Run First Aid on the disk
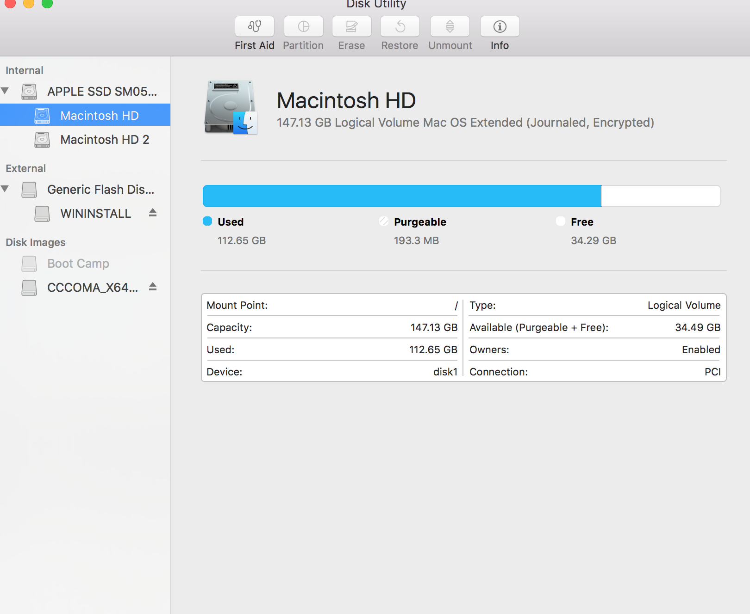The width and height of the screenshot is (750, 614). [x=255, y=26]
